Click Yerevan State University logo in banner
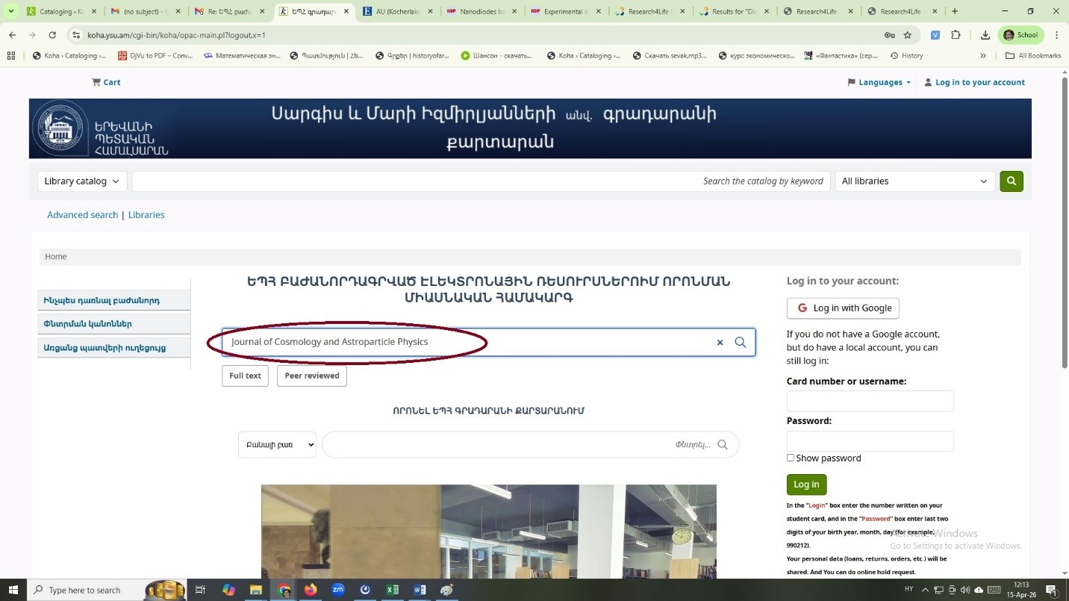Image resolution: width=1069 pixels, height=601 pixels. (61, 128)
